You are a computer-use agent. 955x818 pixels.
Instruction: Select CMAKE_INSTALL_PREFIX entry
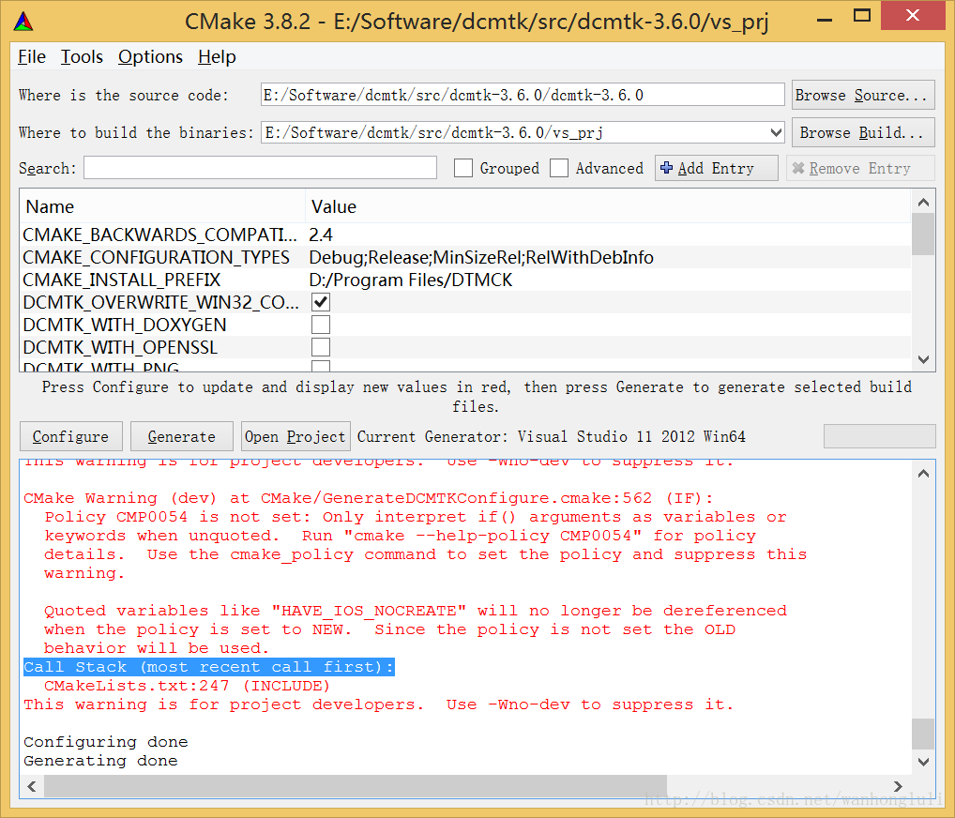(x=122, y=280)
